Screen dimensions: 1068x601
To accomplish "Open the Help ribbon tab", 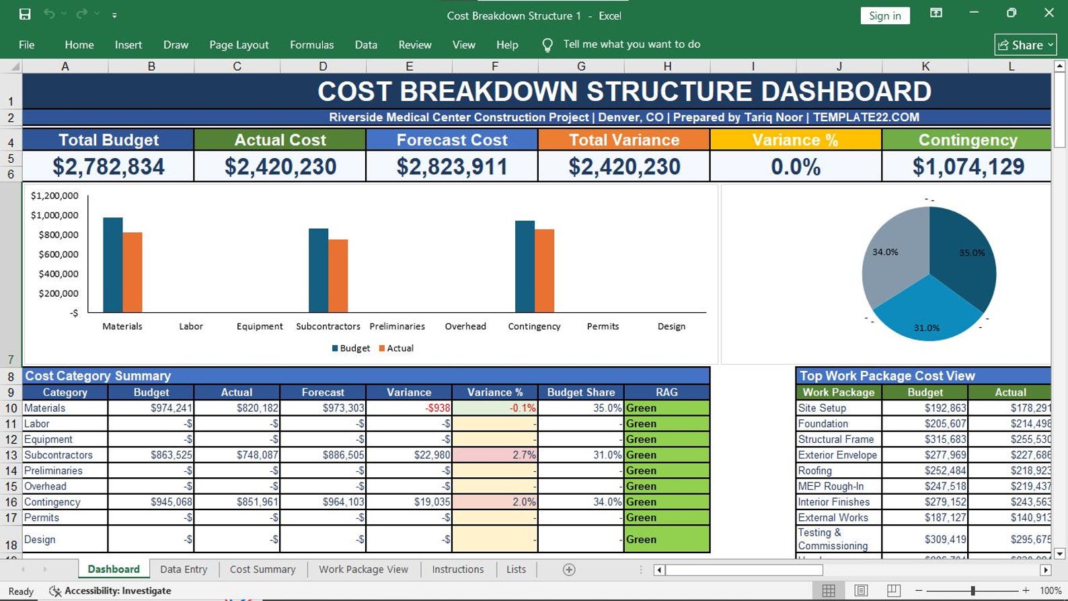I will click(x=507, y=44).
